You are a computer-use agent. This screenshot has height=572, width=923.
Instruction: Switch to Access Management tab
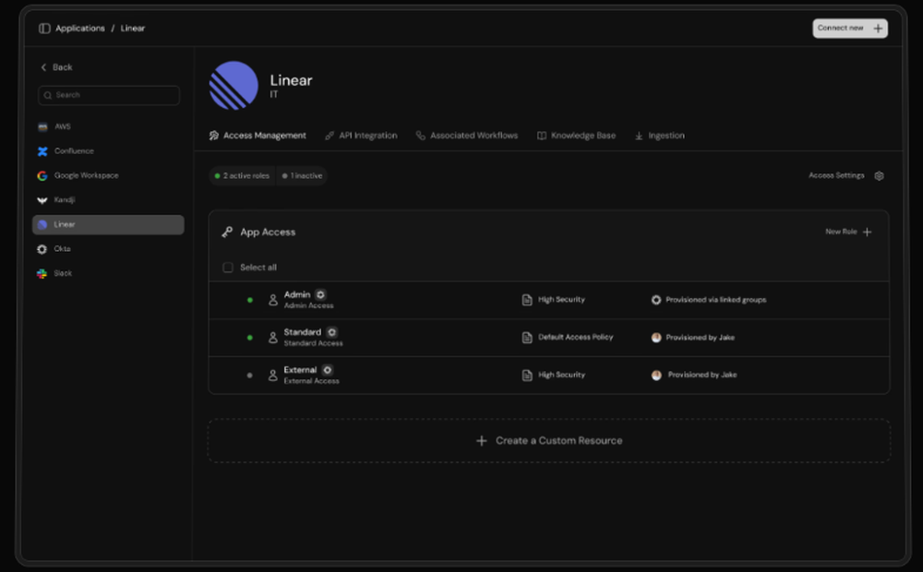(258, 136)
